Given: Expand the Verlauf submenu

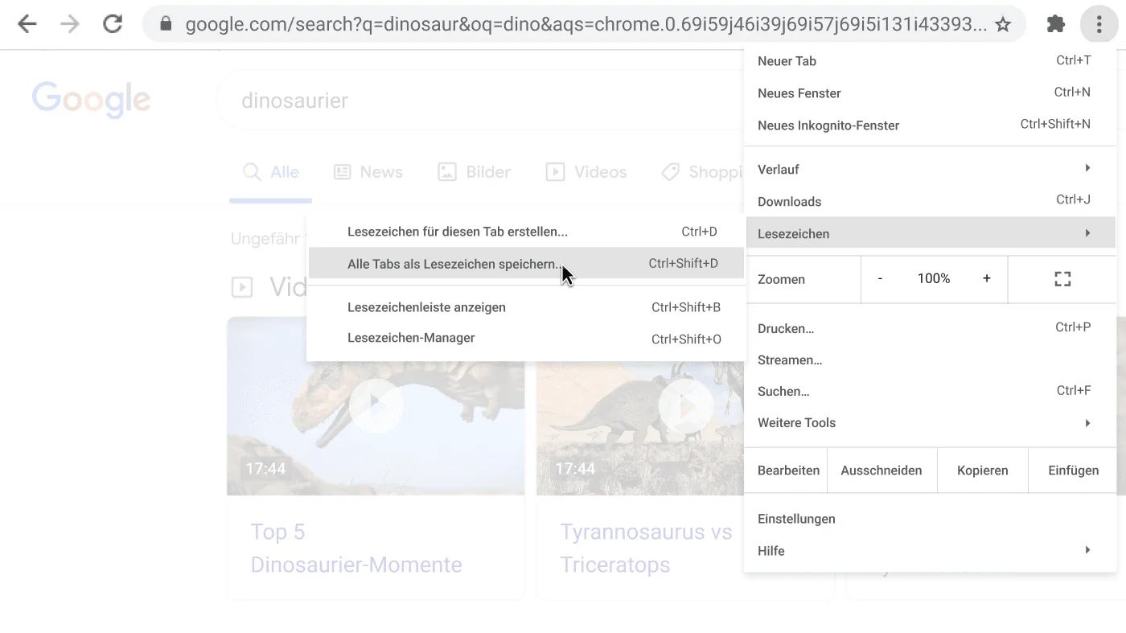Looking at the screenshot, I should coord(778,169).
